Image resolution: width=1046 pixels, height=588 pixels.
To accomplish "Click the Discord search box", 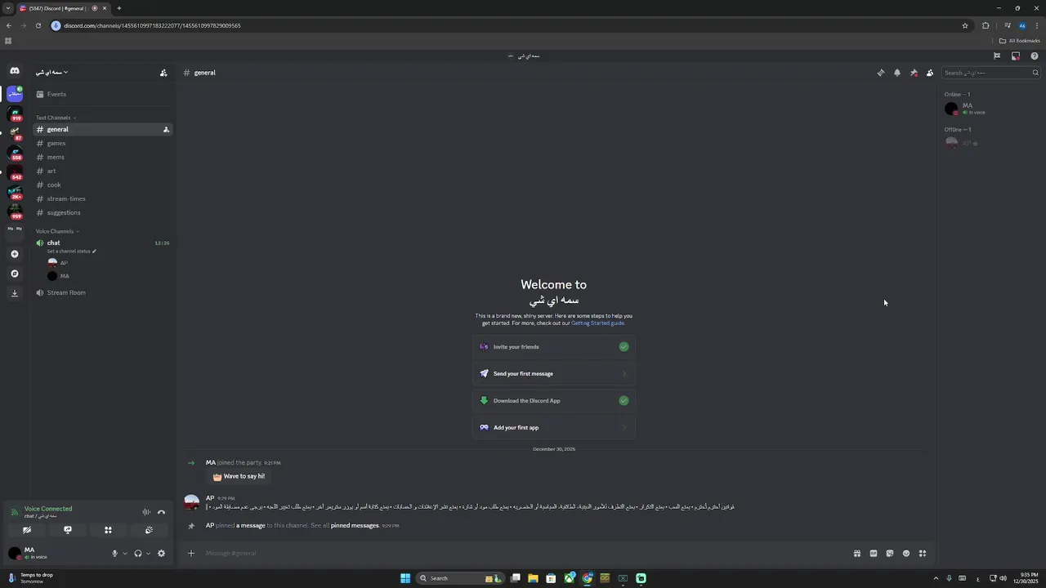I will (x=991, y=73).
